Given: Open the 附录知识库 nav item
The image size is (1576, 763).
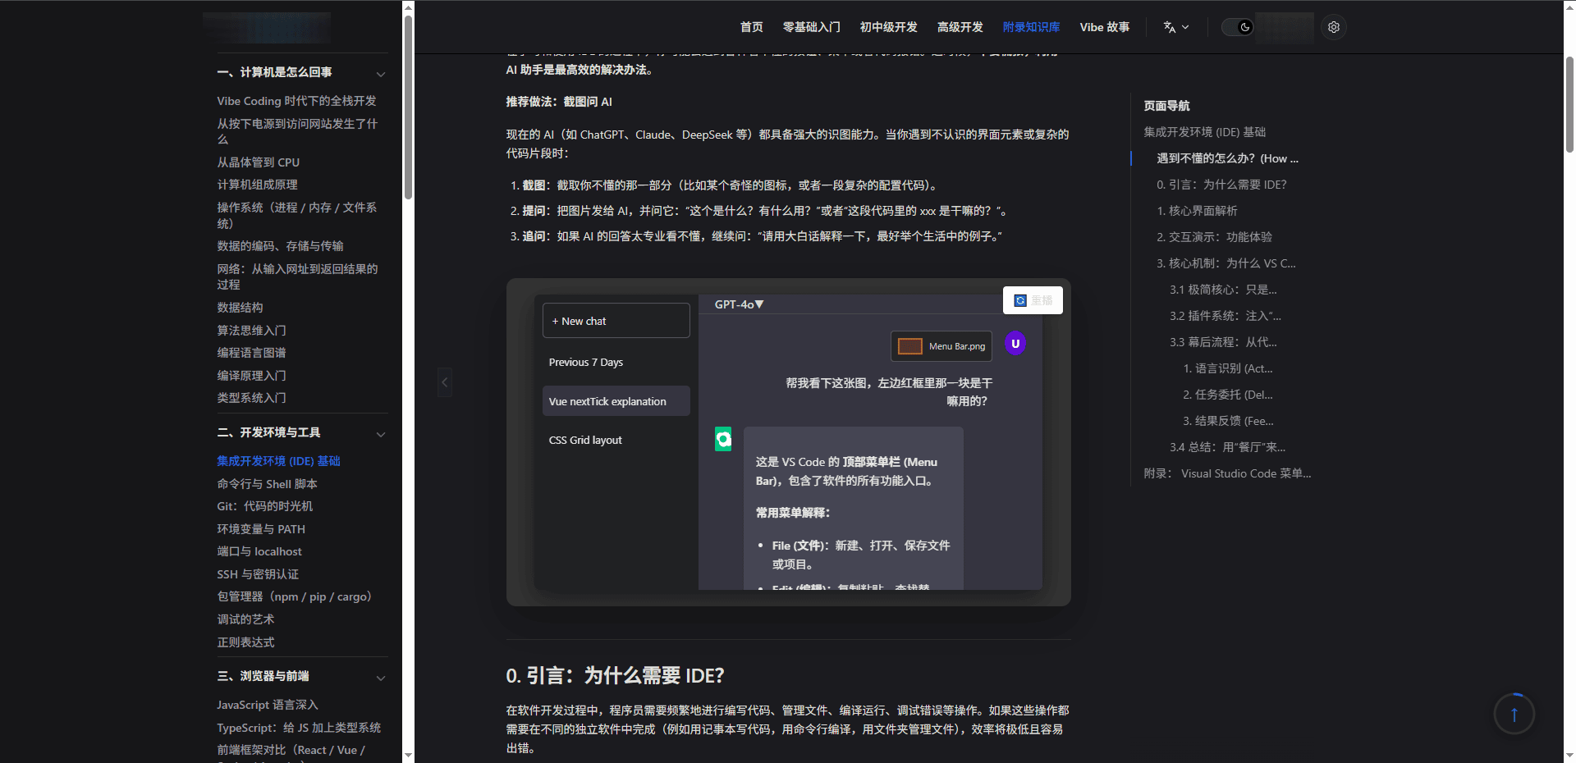Looking at the screenshot, I should point(1031,27).
